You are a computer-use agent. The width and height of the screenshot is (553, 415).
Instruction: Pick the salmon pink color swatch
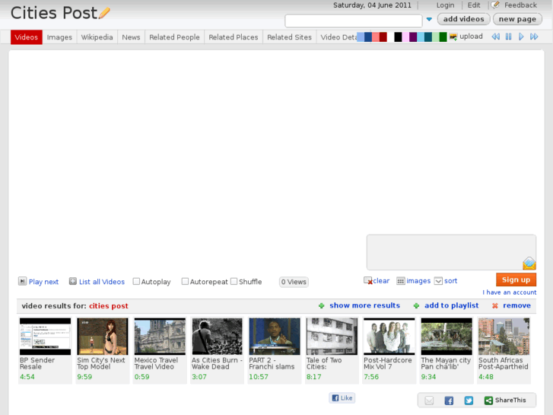(x=376, y=37)
